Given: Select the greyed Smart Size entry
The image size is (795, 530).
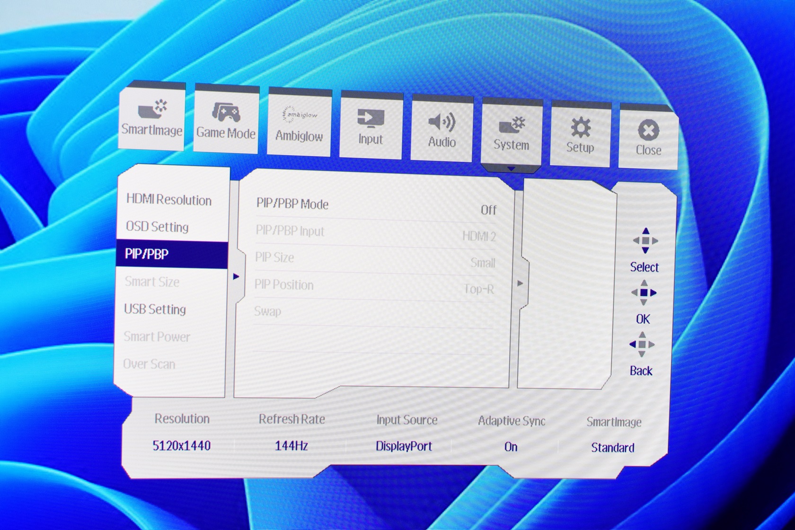Looking at the screenshot, I should pos(152,282).
